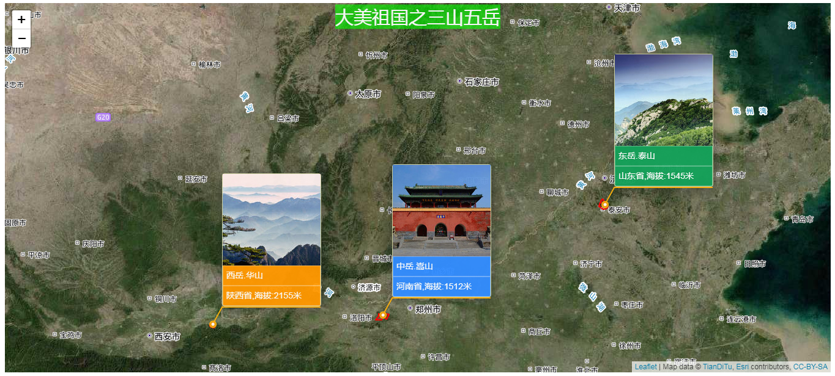
Task: Click the 潍坊市 city label
Action: tap(734, 175)
